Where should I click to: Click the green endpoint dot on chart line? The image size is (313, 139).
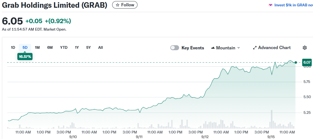[296, 63]
